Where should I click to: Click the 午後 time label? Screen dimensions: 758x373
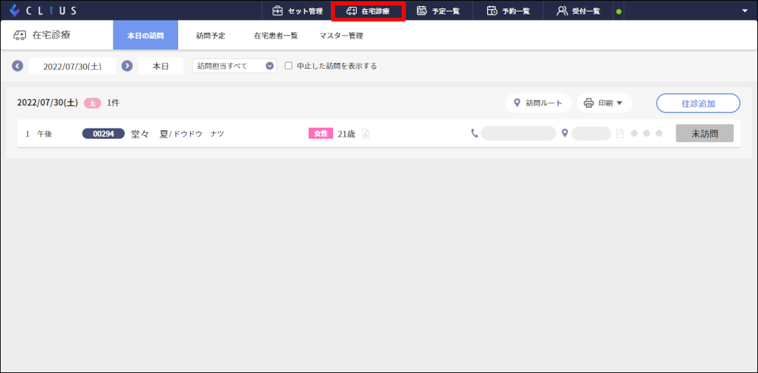(45, 134)
